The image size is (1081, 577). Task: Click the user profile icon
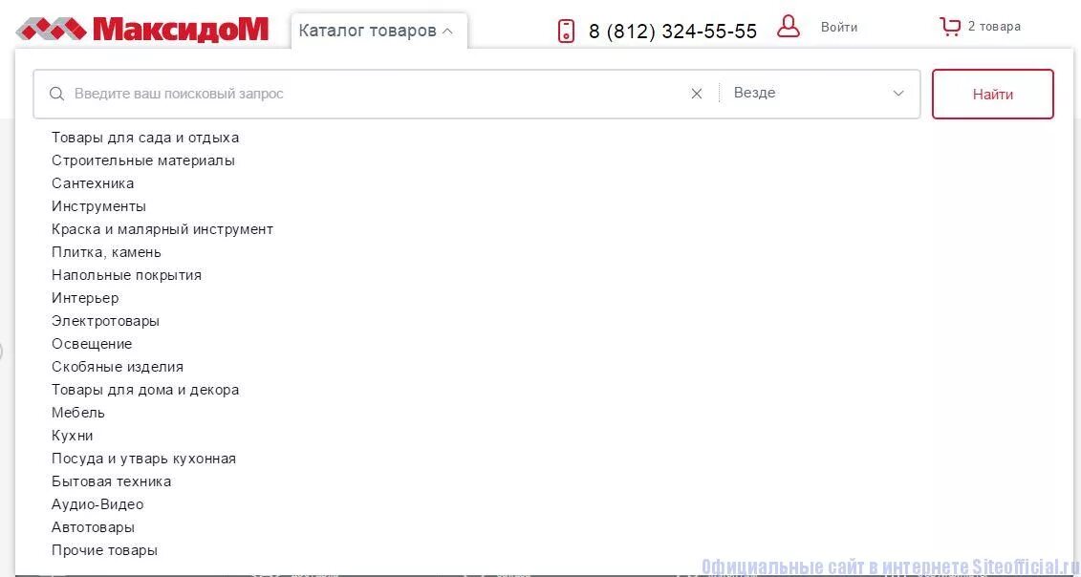coord(788,27)
